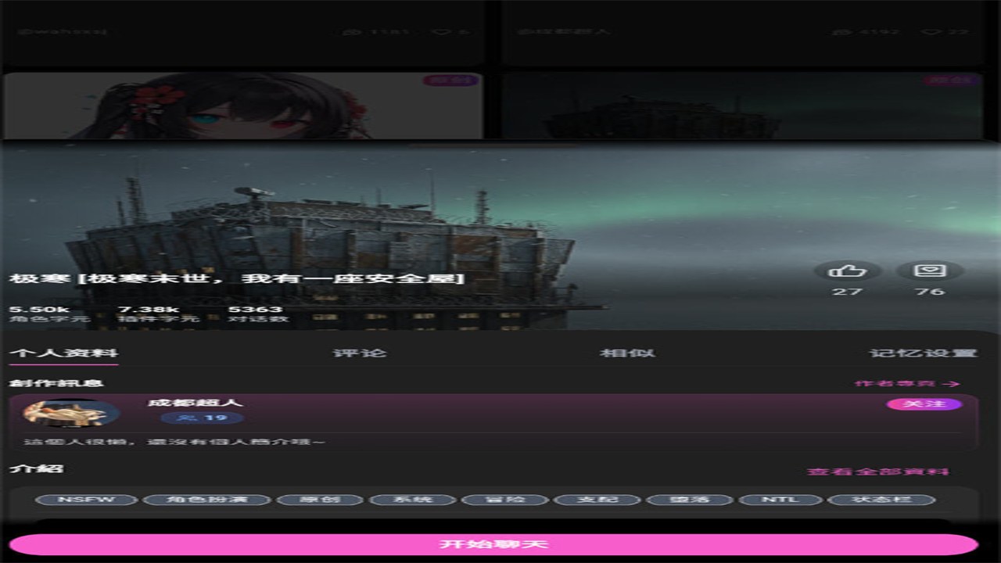The height and width of the screenshot is (563, 1001).
Task: Choose the 状态栏 tag
Action: click(882, 500)
